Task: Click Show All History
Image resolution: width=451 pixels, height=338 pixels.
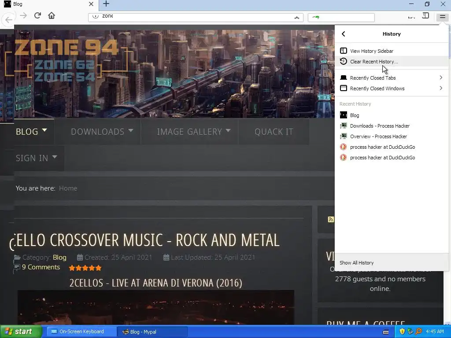Action: click(391, 263)
